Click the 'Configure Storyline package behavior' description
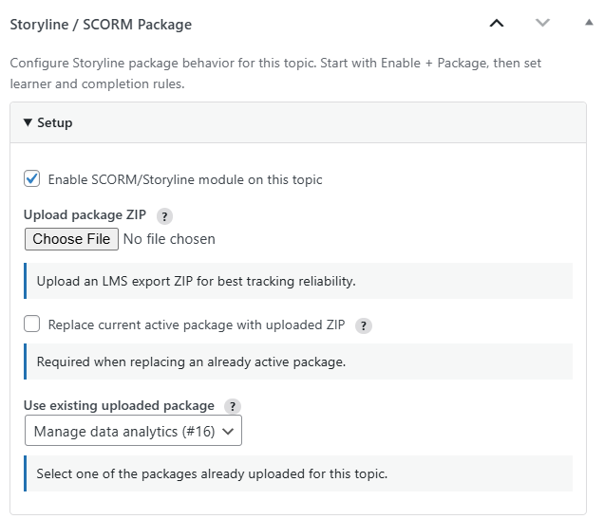The height and width of the screenshot is (519, 604). (x=275, y=73)
